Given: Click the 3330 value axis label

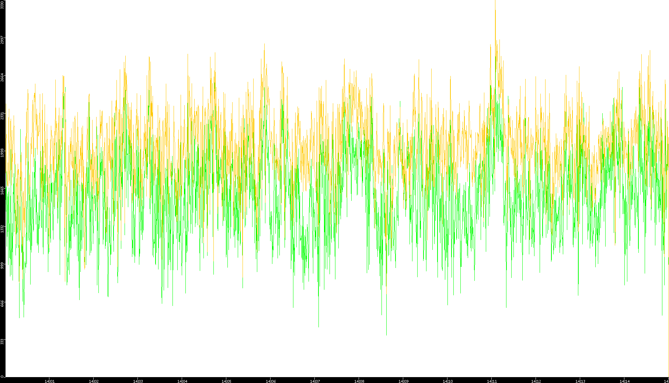Looking at the screenshot, I should click(2, 5).
